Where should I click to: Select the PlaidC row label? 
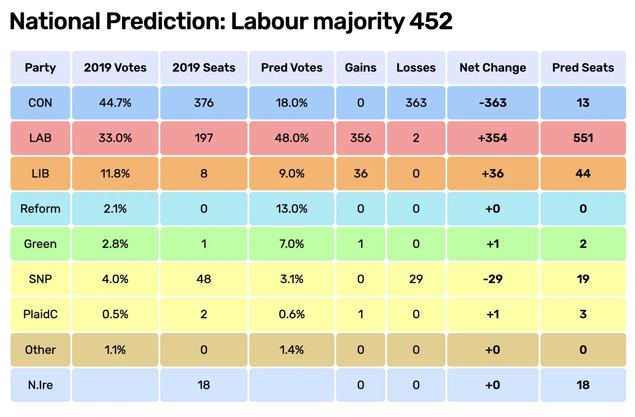[40, 314]
